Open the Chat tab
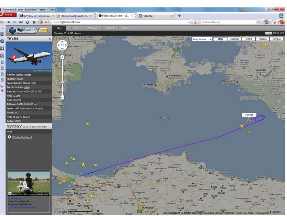 [x=126, y=28]
